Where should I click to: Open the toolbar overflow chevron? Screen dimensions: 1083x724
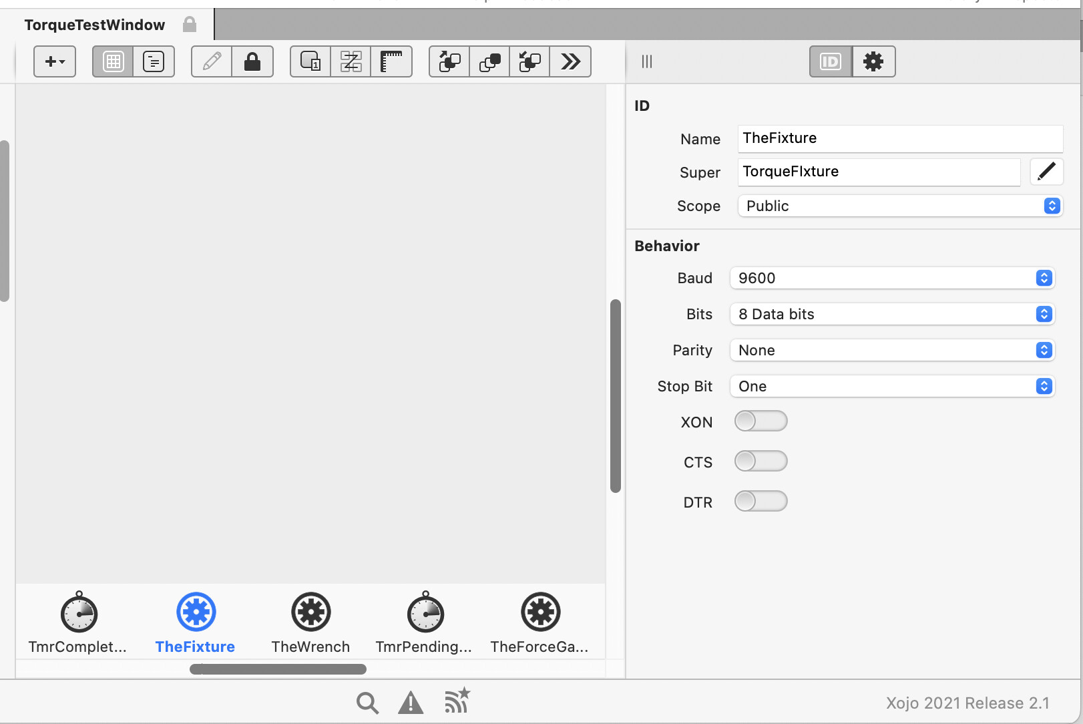pos(570,62)
